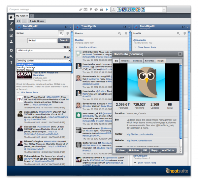Expand the profile selector dropdown arrow
Screen dimensions: 198x183
pos(164,10)
